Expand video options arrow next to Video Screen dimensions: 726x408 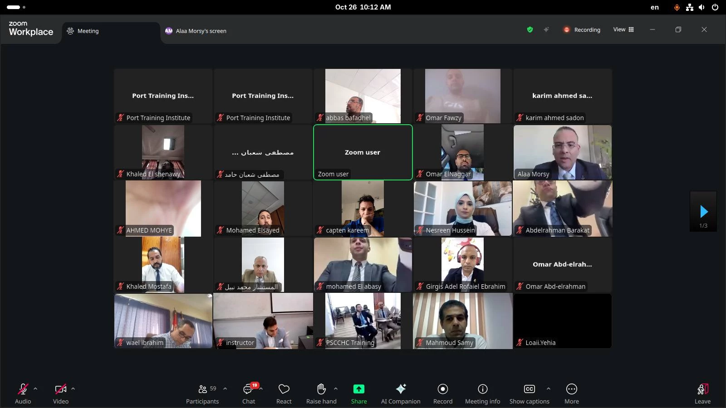pos(73,389)
